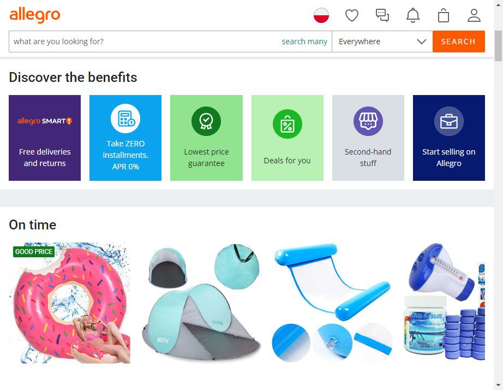This screenshot has height=390, width=503.
Task: Click the page scrollbar down arrow
Action: pyautogui.click(x=498, y=385)
